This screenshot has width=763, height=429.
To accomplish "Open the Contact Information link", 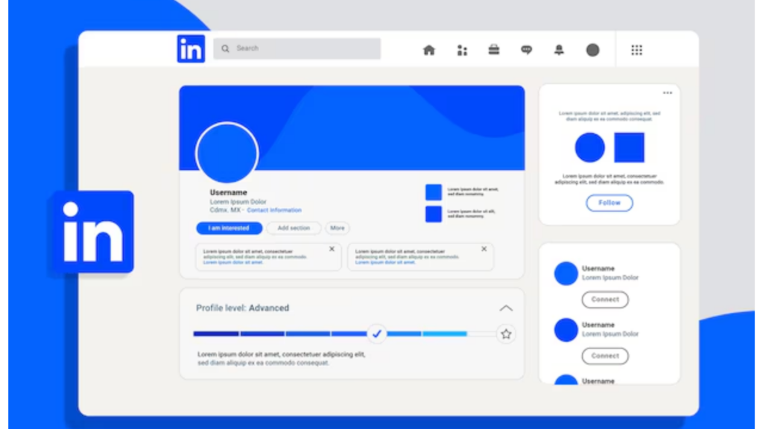I will click(275, 209).
